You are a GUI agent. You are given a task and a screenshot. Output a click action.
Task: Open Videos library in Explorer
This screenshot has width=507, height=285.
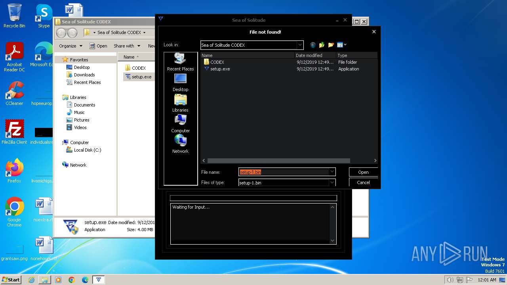80,127
